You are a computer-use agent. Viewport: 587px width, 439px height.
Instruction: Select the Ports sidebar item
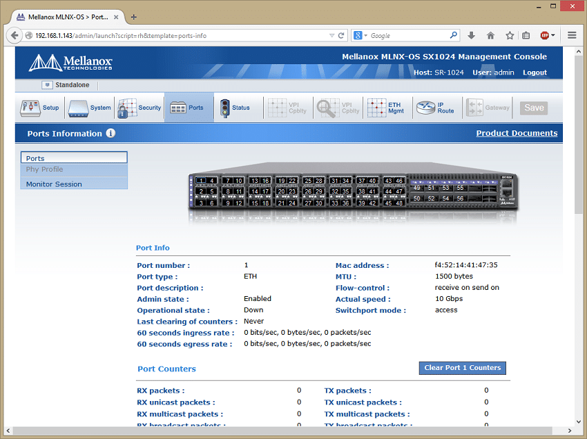[x=74, y=158]
